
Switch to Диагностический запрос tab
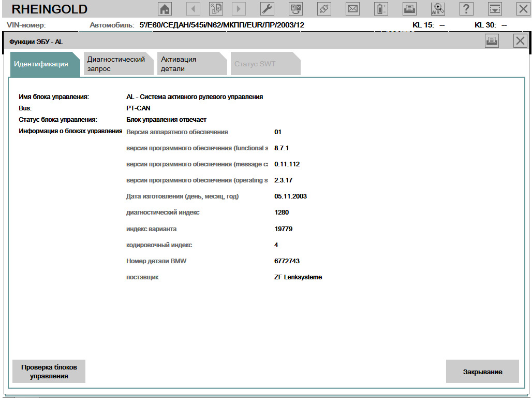(119, 64)
